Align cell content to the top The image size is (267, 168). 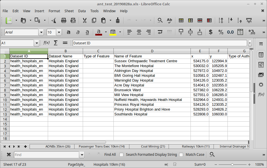click(x=181, y=32)
